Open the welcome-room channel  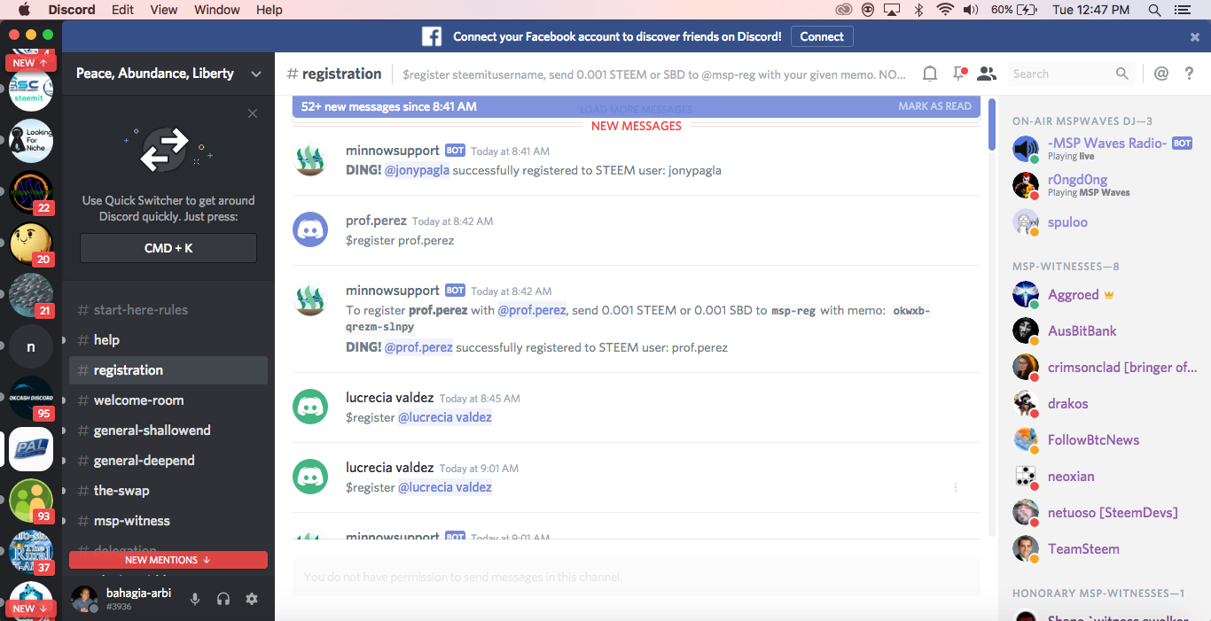[x=168, y=400]
